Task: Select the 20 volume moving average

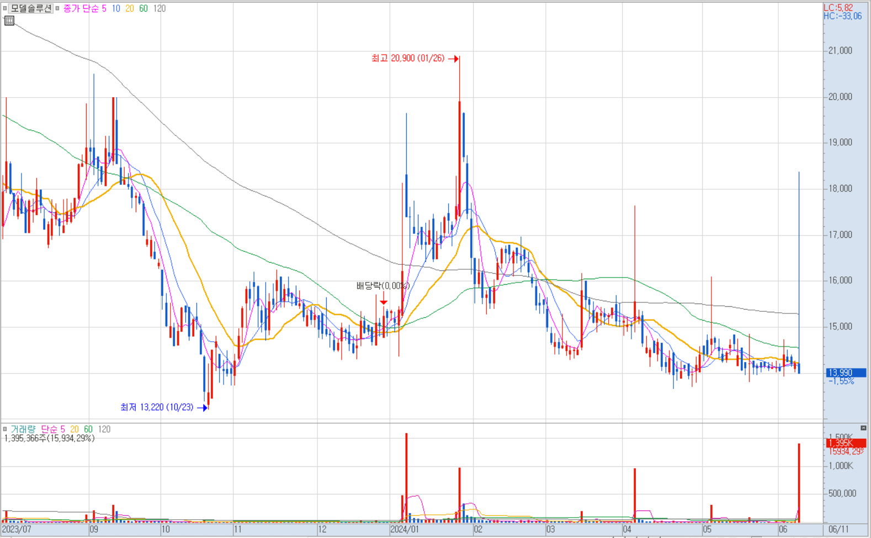Action: [75, 429]
